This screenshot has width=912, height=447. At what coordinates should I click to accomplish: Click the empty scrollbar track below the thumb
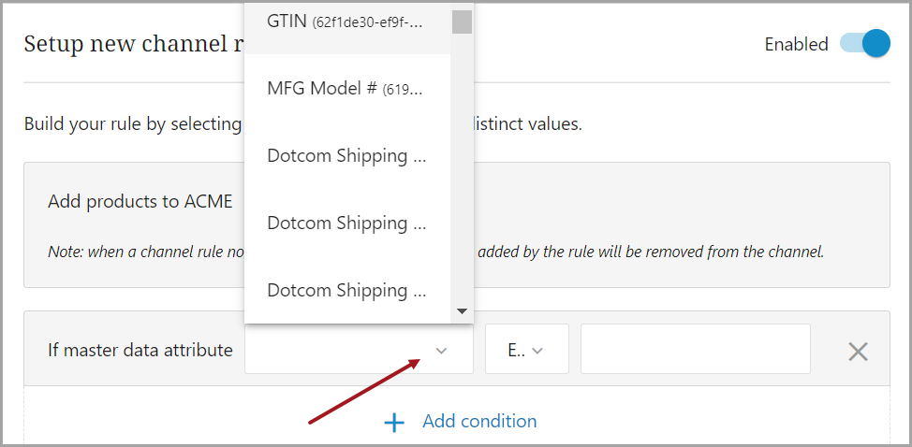(462, 168)
